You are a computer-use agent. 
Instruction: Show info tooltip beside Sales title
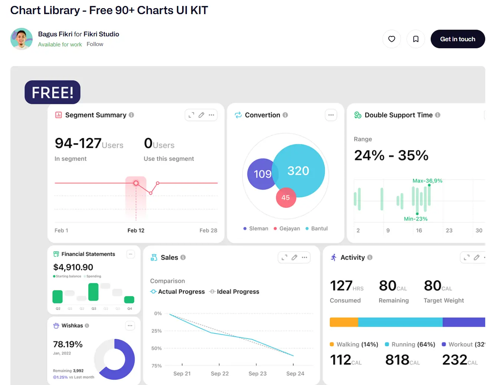click(x=183, y=257)
